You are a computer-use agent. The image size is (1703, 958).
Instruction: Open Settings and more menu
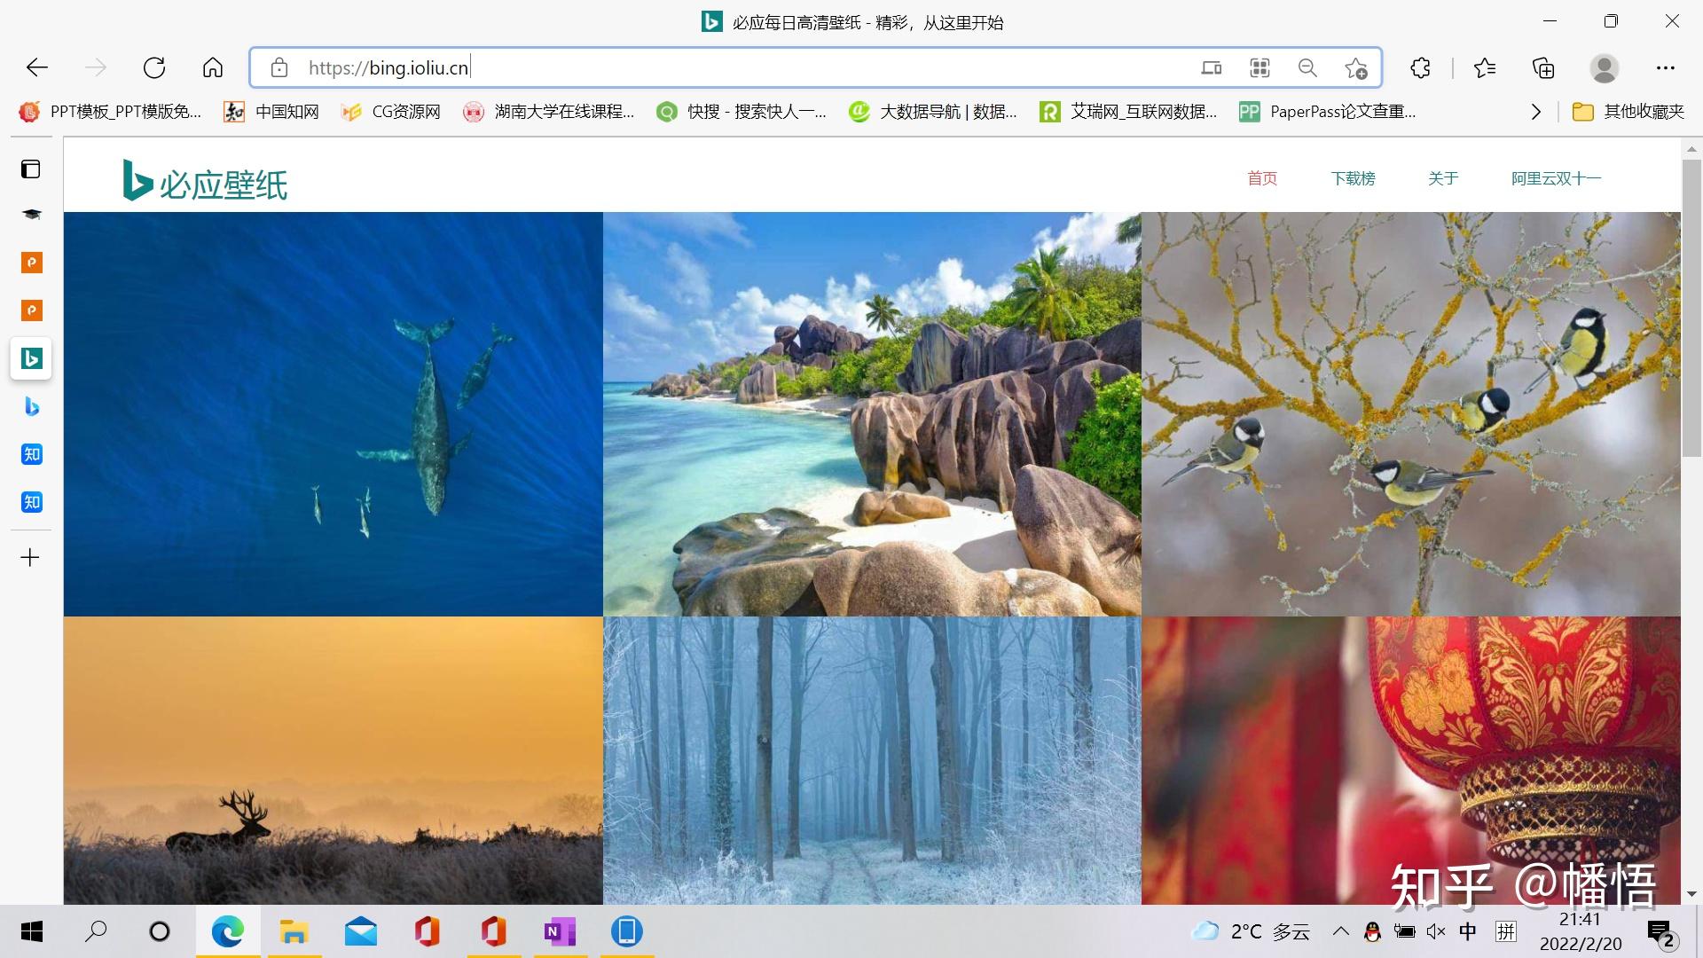(x=1665, y=67)
